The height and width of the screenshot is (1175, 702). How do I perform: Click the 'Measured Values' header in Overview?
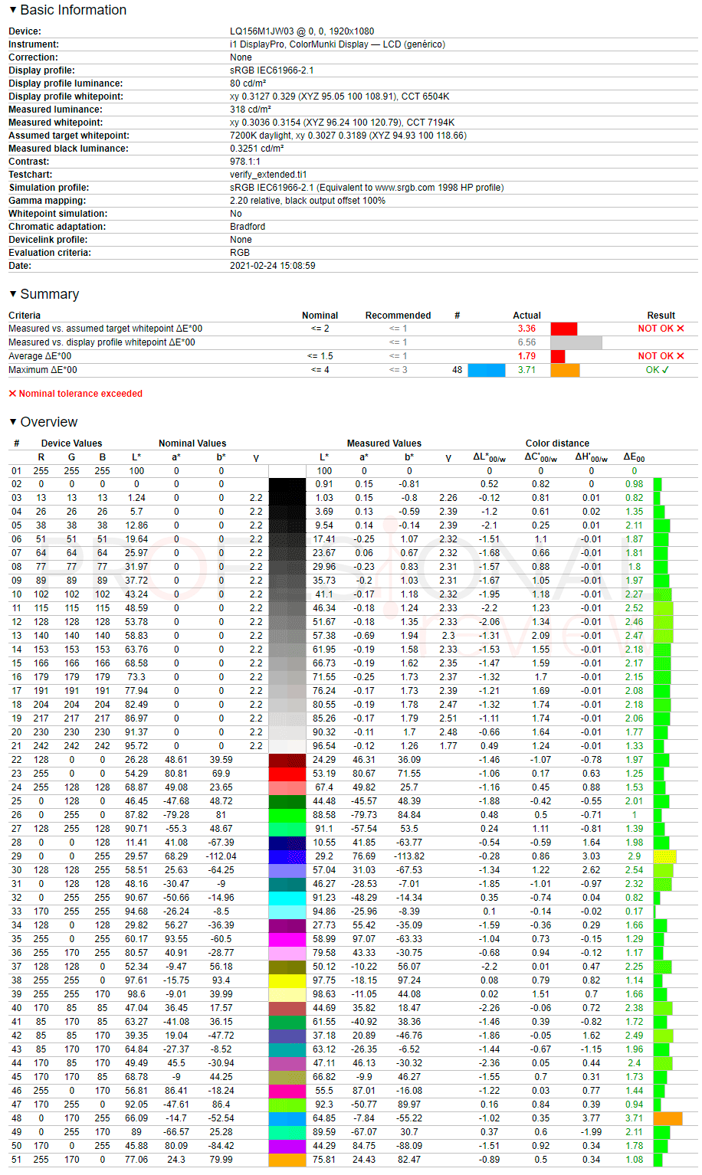pyautogui.click(x=384, y=443)
